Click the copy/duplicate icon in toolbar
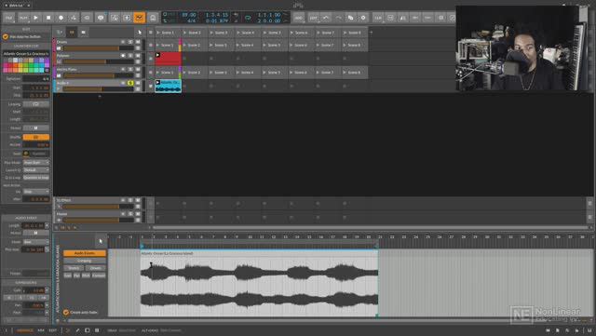The width and height of the screenshot is (596, 336). coord(350,18)
